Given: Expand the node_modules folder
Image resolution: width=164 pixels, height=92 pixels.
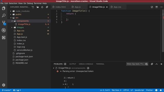Looking at the screenshot, I should tap(11, 11).
